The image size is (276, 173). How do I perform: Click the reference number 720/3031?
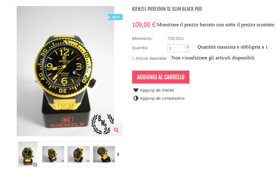pos(175,39)
